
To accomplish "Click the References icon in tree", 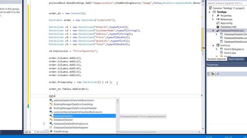I will pos(218,19).
